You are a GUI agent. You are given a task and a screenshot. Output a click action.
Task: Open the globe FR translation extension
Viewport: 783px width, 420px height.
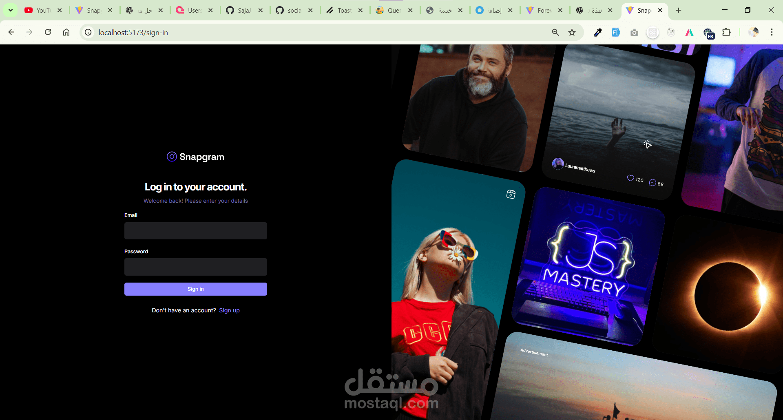pos(709,33)
